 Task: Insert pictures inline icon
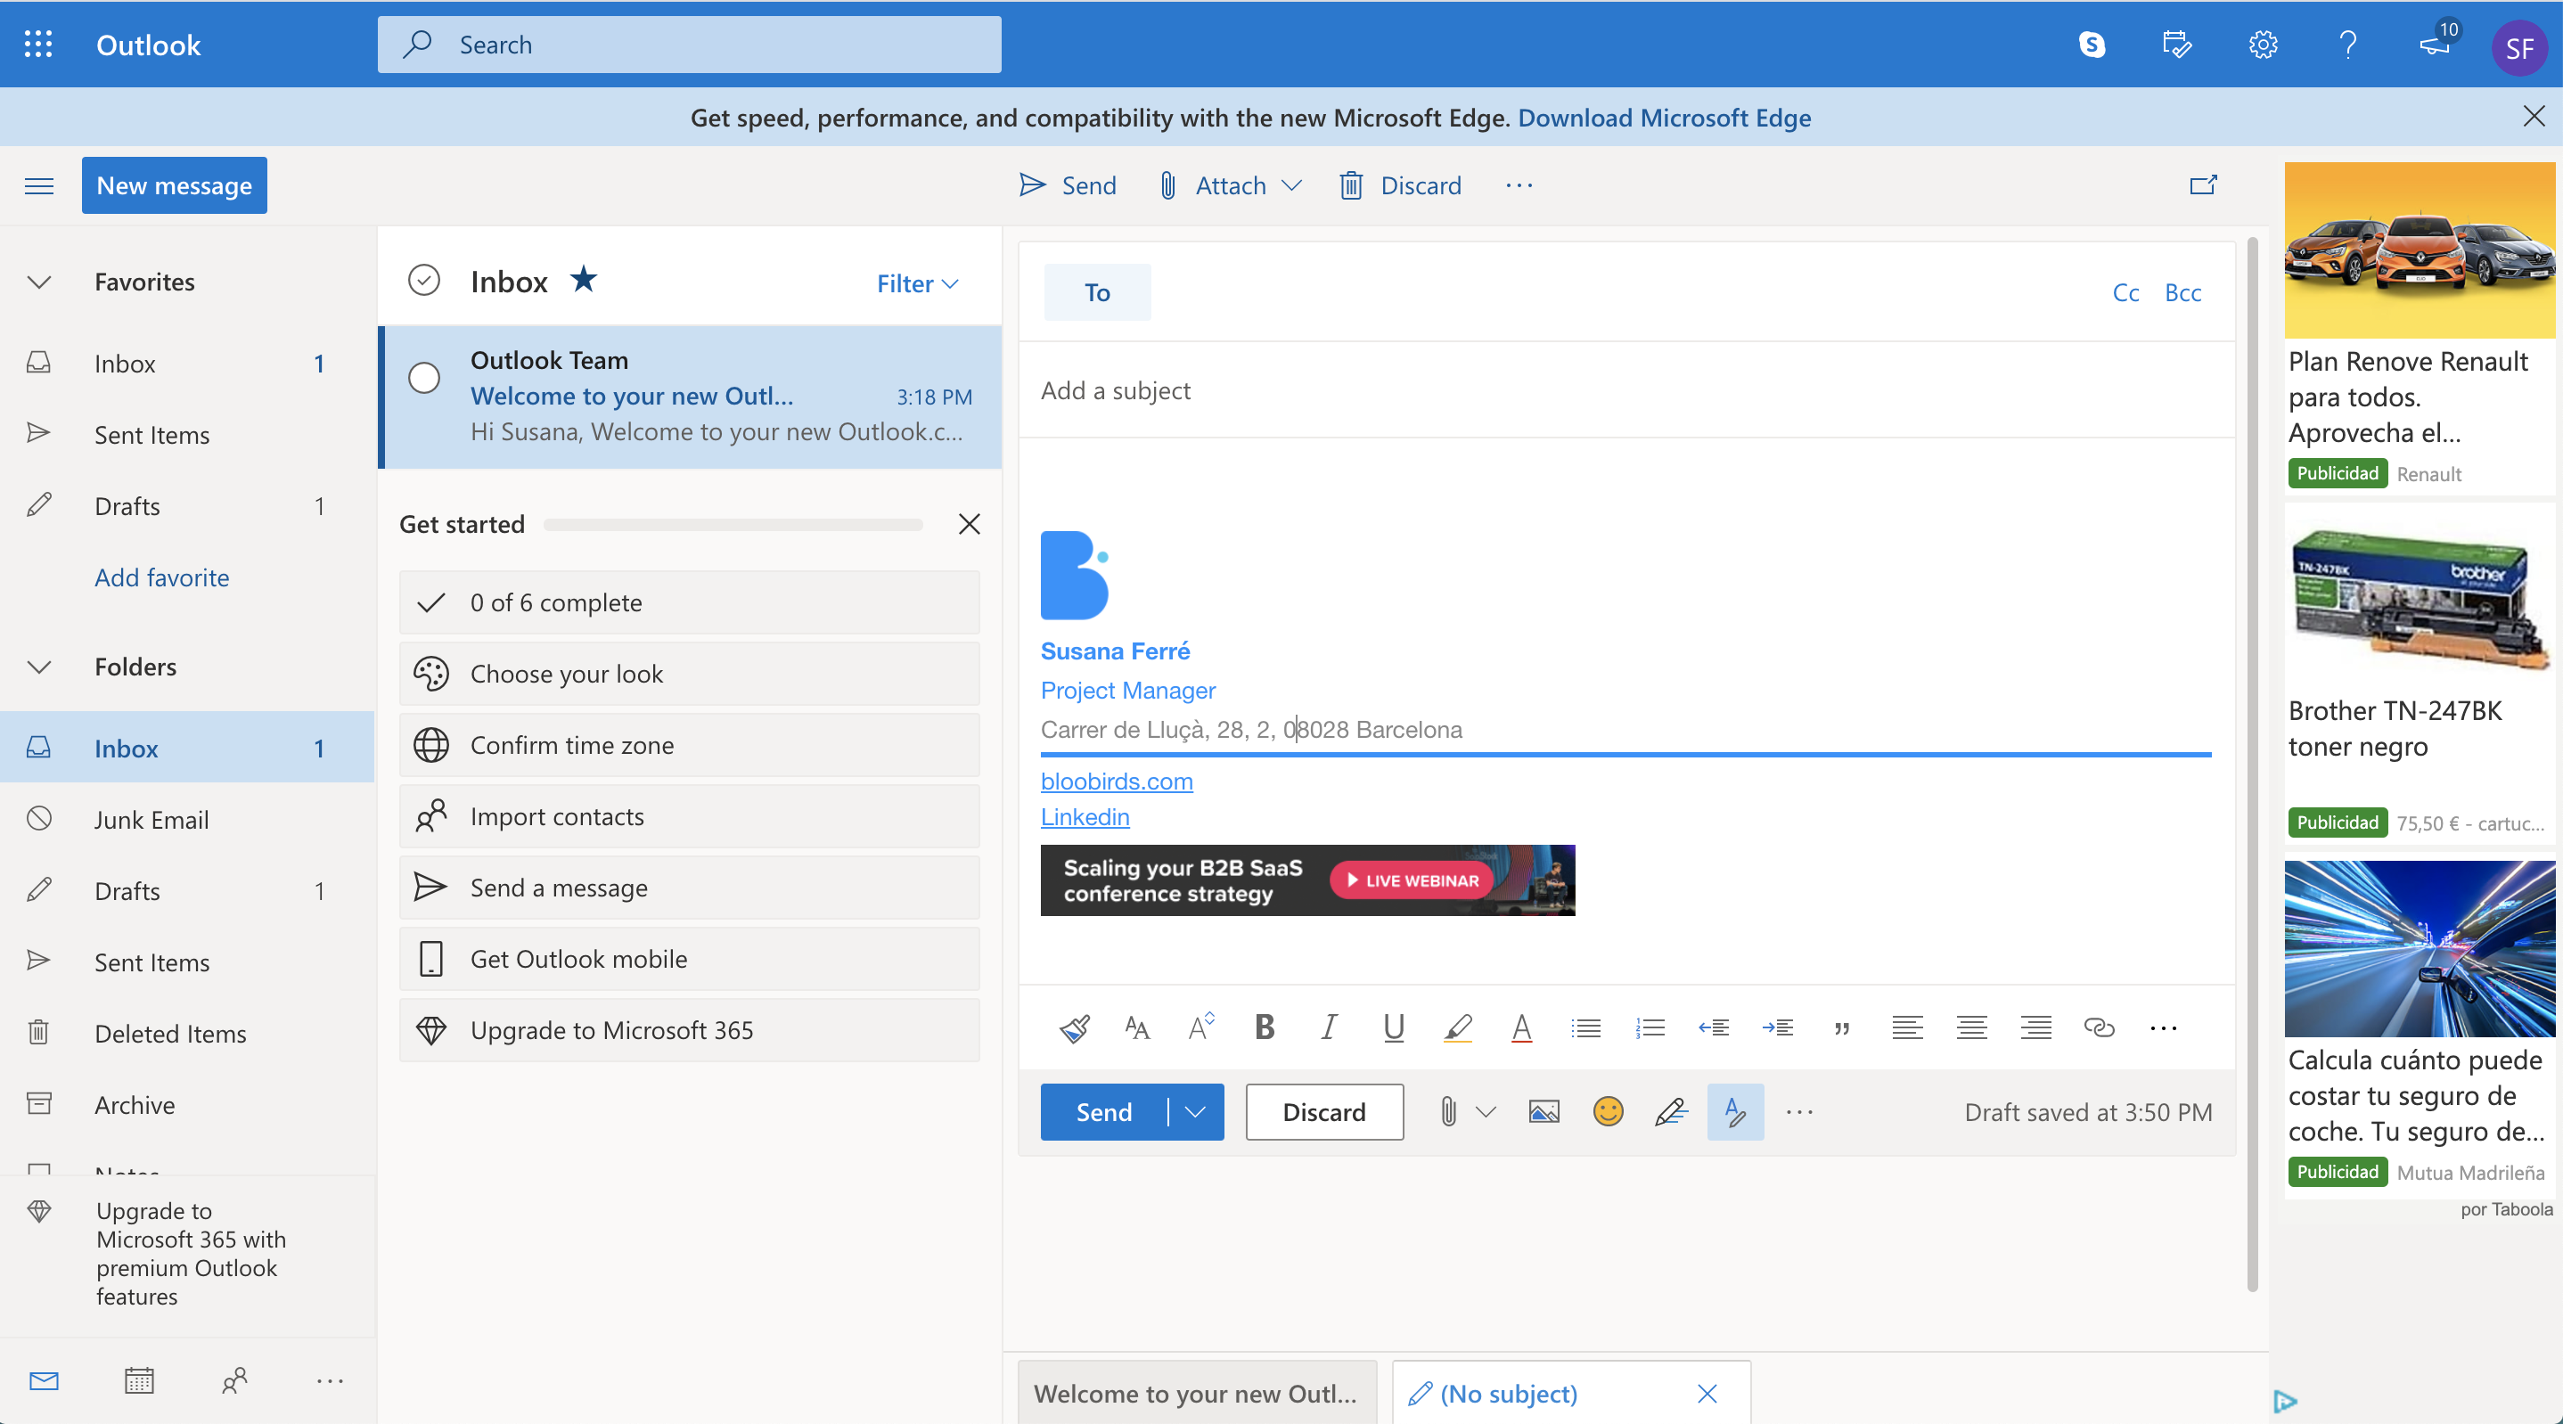pyautogui.click(x=1544, y=1111)
